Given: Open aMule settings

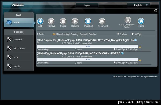Looking at the screenshot, I should tap(19, 66).
